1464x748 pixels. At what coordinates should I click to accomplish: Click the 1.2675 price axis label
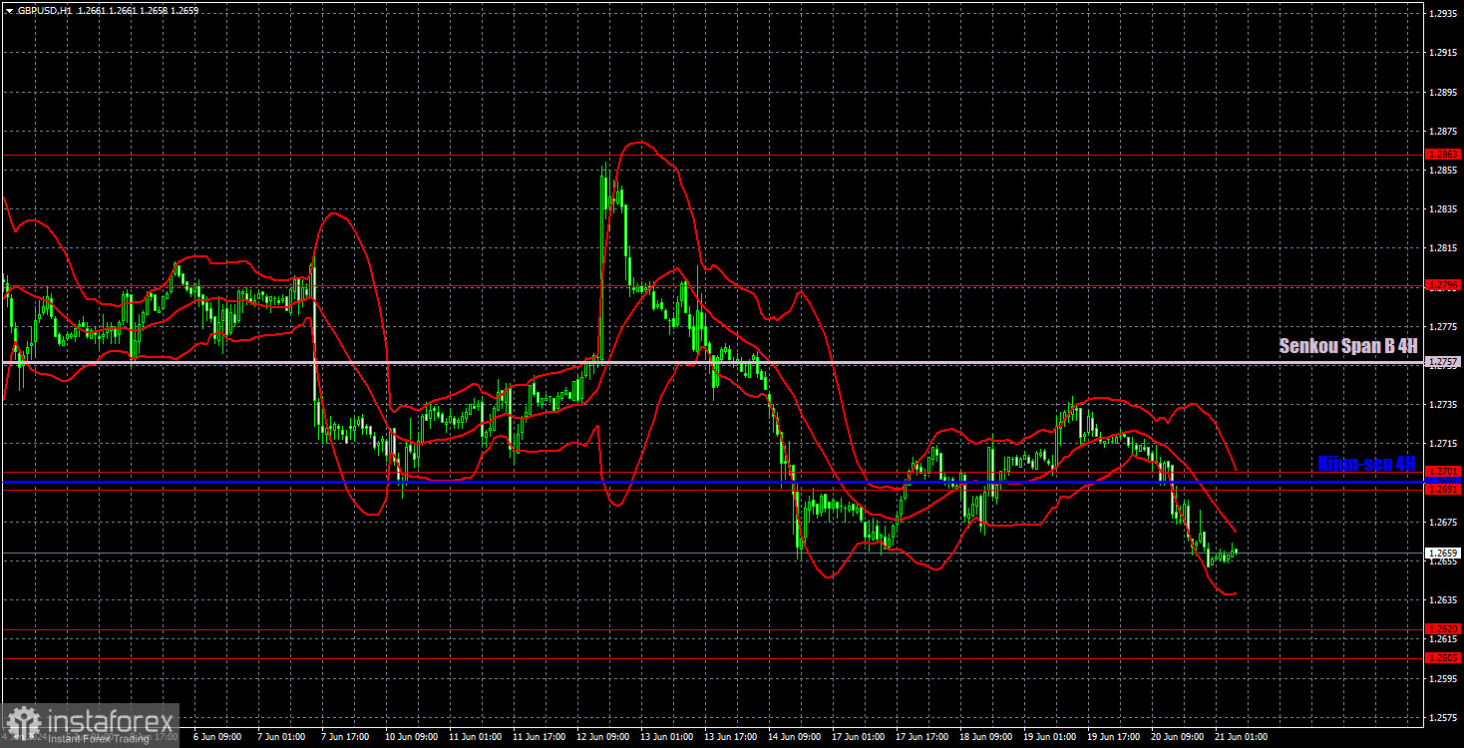1443,523
